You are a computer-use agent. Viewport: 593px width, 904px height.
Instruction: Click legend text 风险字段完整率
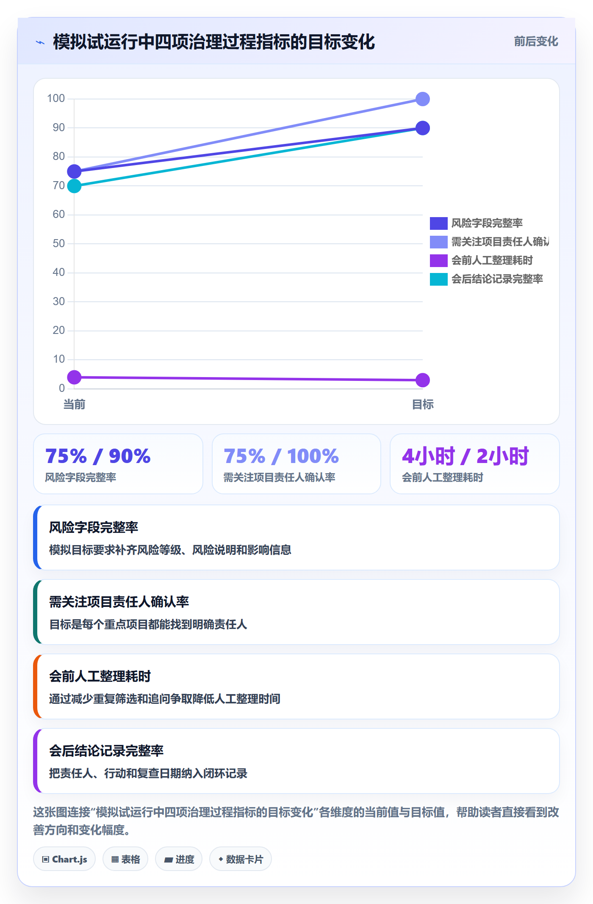[487, 223]
